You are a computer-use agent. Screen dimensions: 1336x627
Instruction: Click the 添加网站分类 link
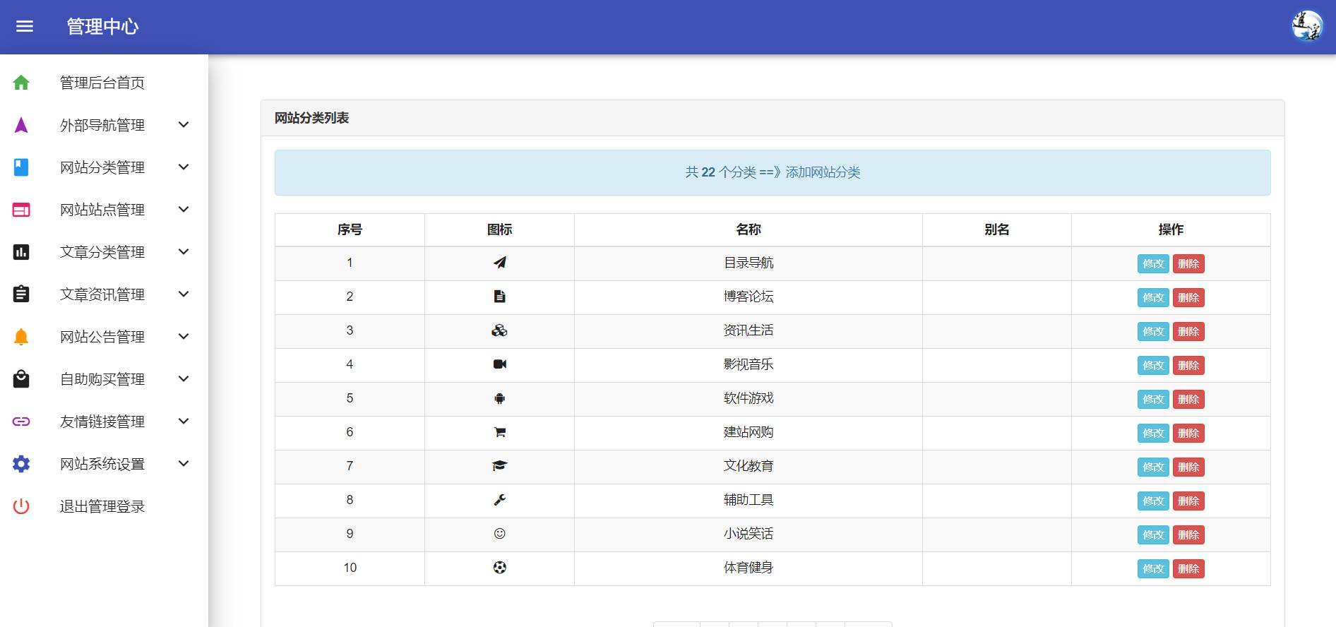click(823, 172)
